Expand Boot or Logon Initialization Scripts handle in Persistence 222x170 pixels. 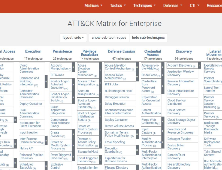(x=73, y=97)
